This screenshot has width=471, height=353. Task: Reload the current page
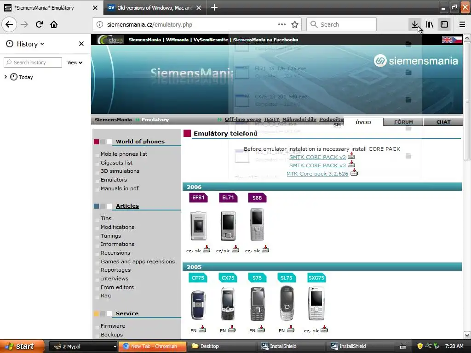[x=39, y=24]
